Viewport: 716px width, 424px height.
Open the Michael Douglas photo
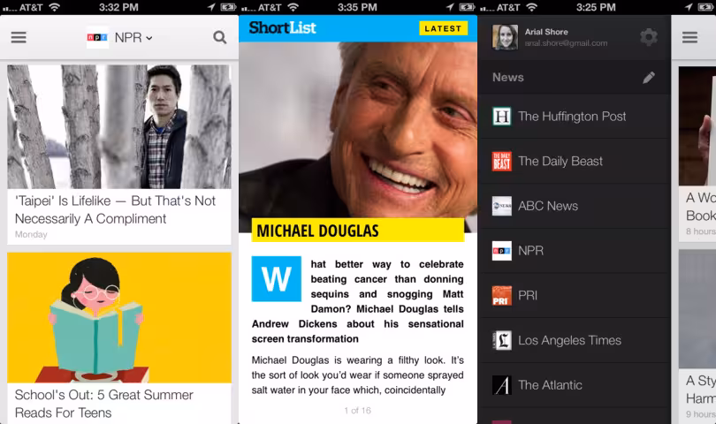[358, 130]
